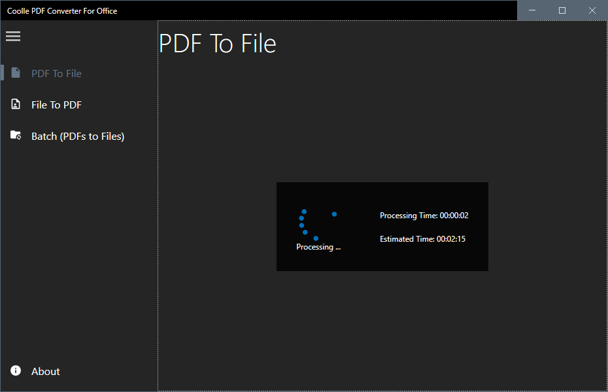
Task: Minimize the Coolle PDF Converter window
Action: click(532, 10)
